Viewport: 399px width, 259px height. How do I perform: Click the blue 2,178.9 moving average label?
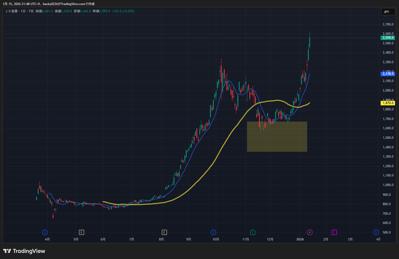388,74
